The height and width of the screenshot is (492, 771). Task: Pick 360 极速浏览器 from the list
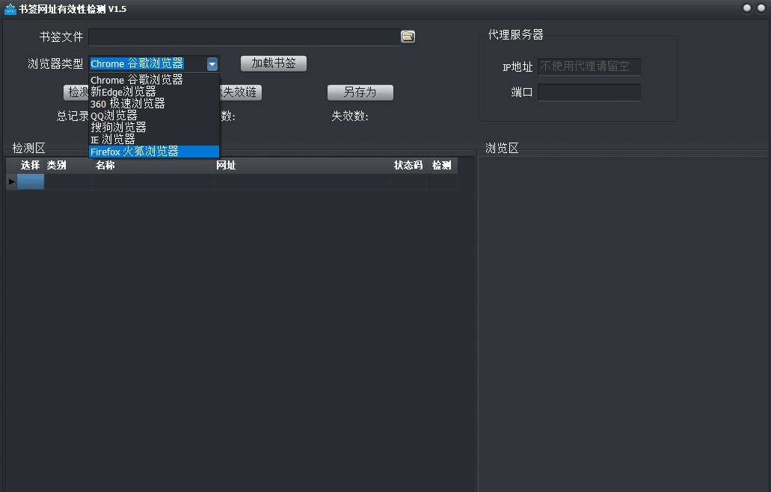tap(154, 104)
